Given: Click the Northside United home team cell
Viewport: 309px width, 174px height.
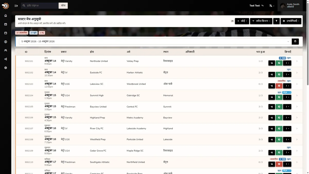Looking at the screenshot, I should coord(99,61).
